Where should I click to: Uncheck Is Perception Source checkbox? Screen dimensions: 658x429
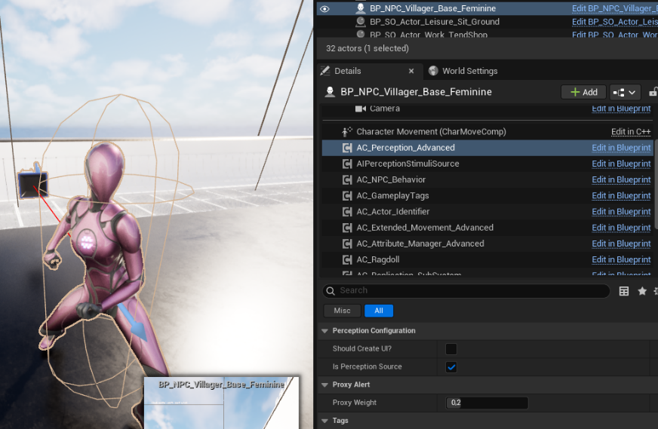pyautogui.click(x=451, y=367)
